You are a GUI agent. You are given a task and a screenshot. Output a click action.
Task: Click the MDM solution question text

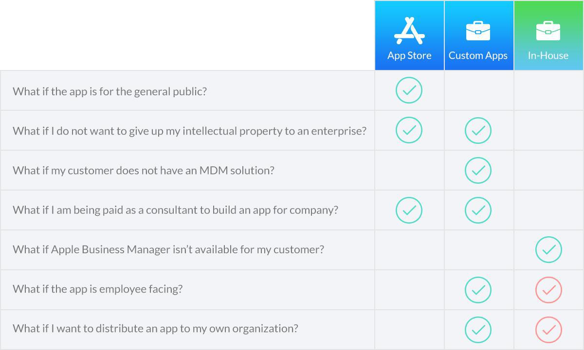click(144, 171)
